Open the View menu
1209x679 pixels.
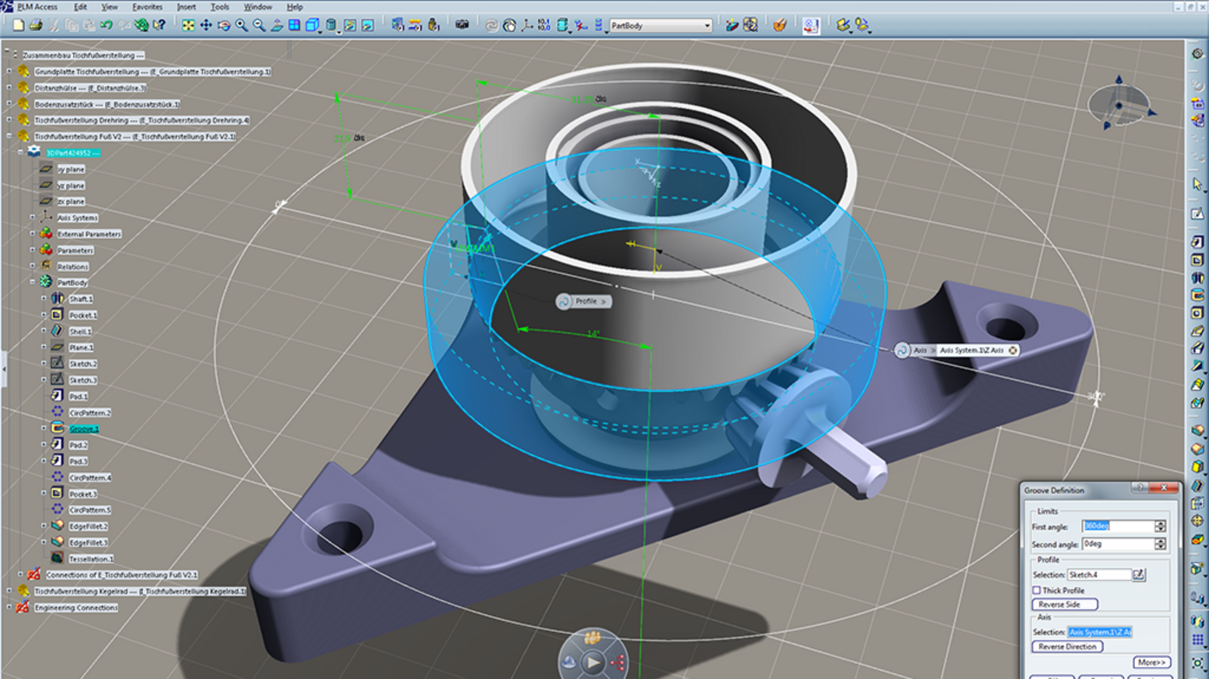[110, 7]
